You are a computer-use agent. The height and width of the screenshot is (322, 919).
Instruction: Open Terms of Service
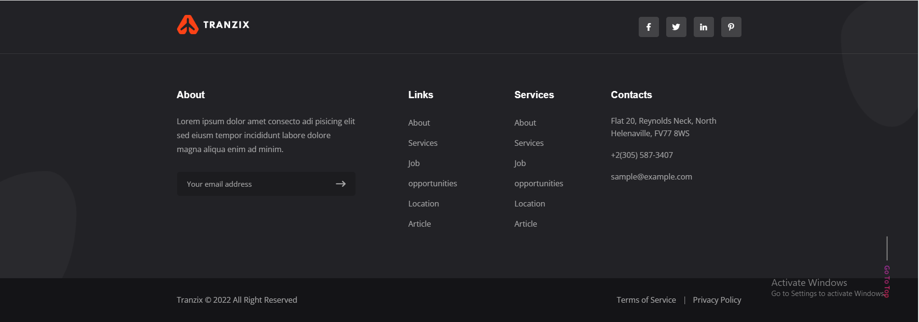646,300
